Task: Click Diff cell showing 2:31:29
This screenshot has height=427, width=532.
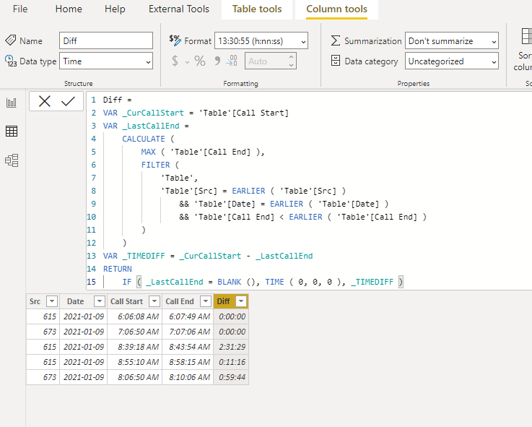Action: coord(231,347)
